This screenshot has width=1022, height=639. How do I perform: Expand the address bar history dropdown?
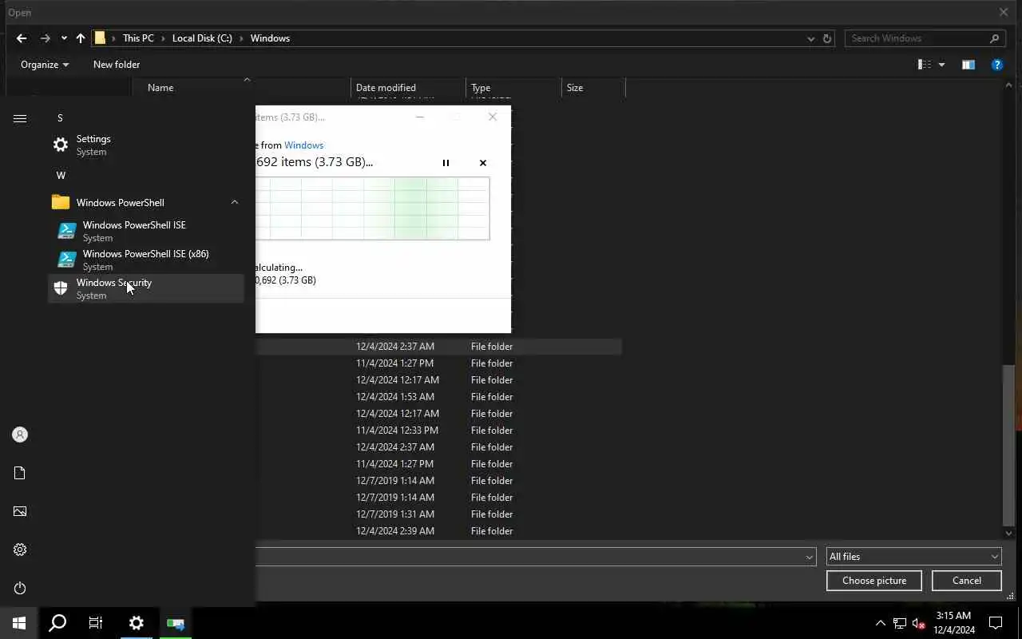tap(811, 38)
